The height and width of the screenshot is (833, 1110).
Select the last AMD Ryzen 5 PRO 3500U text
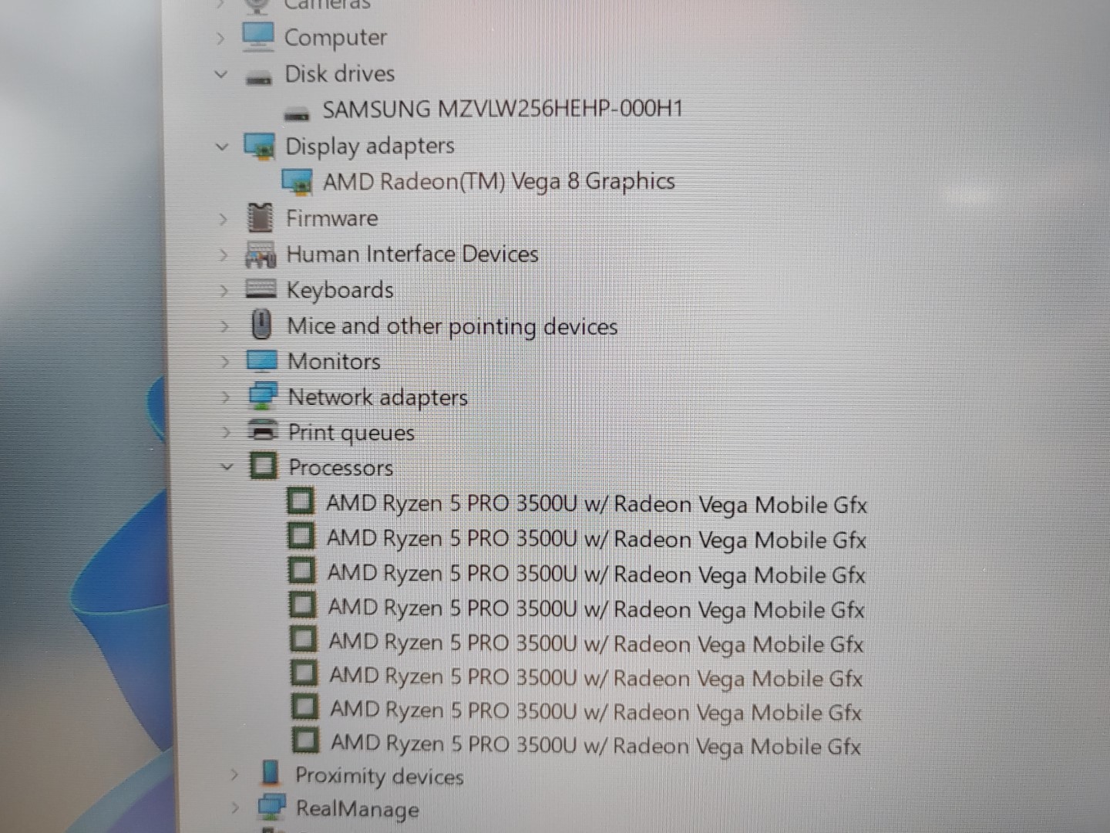tap(596, 745)
